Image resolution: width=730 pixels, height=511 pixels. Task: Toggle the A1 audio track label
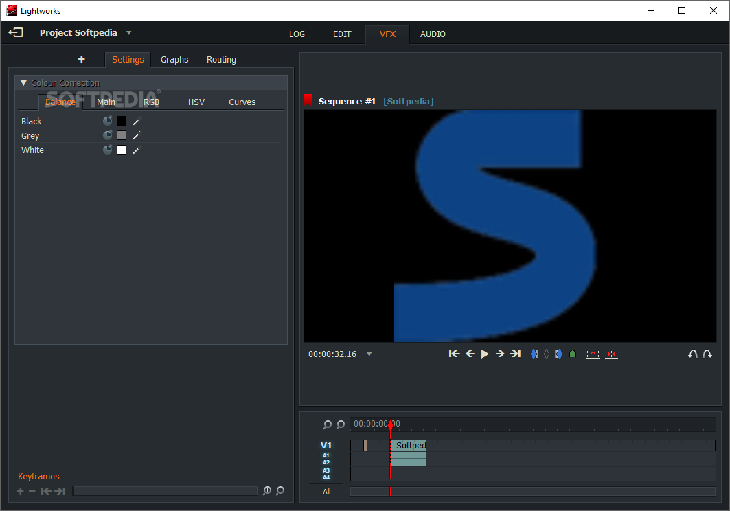click(326, 455)
